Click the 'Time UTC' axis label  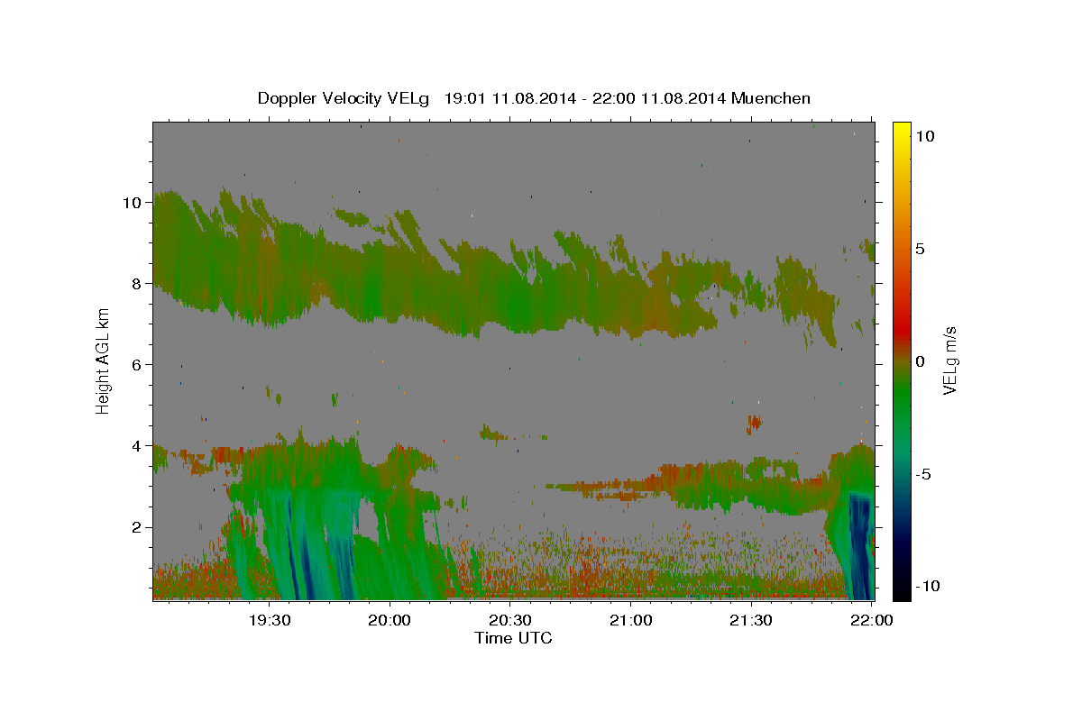pos(513,638)
